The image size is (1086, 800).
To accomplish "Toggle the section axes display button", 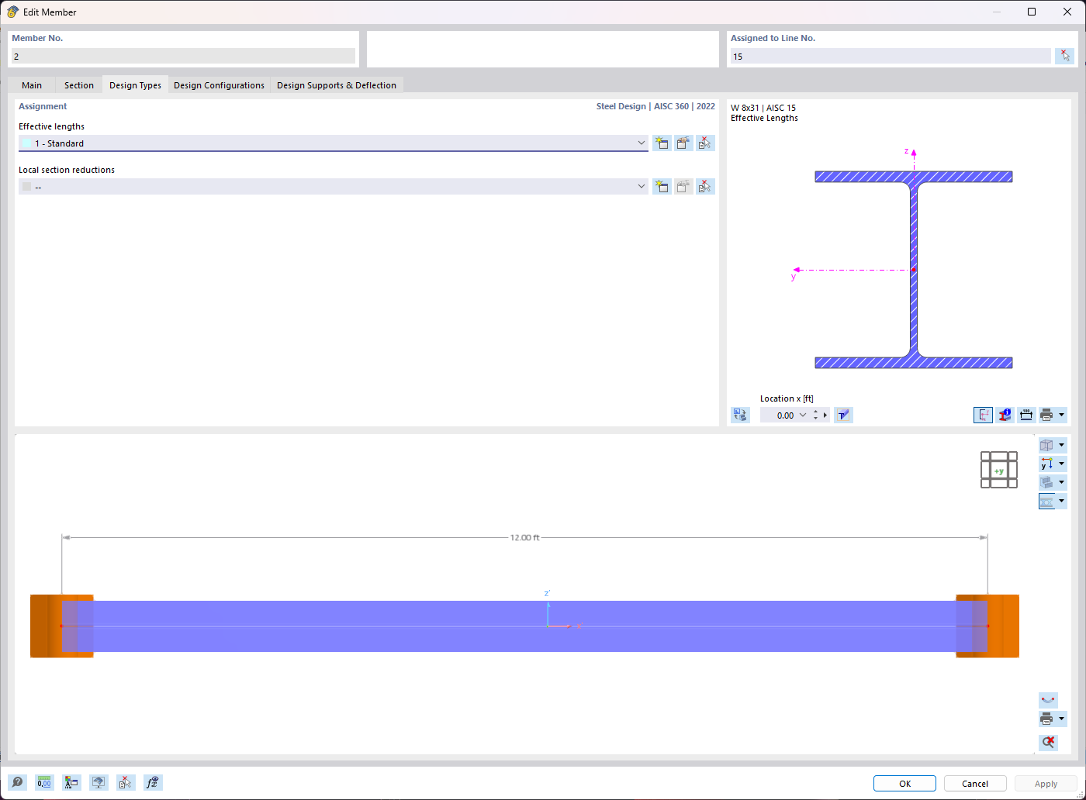I will pos(983,416).
